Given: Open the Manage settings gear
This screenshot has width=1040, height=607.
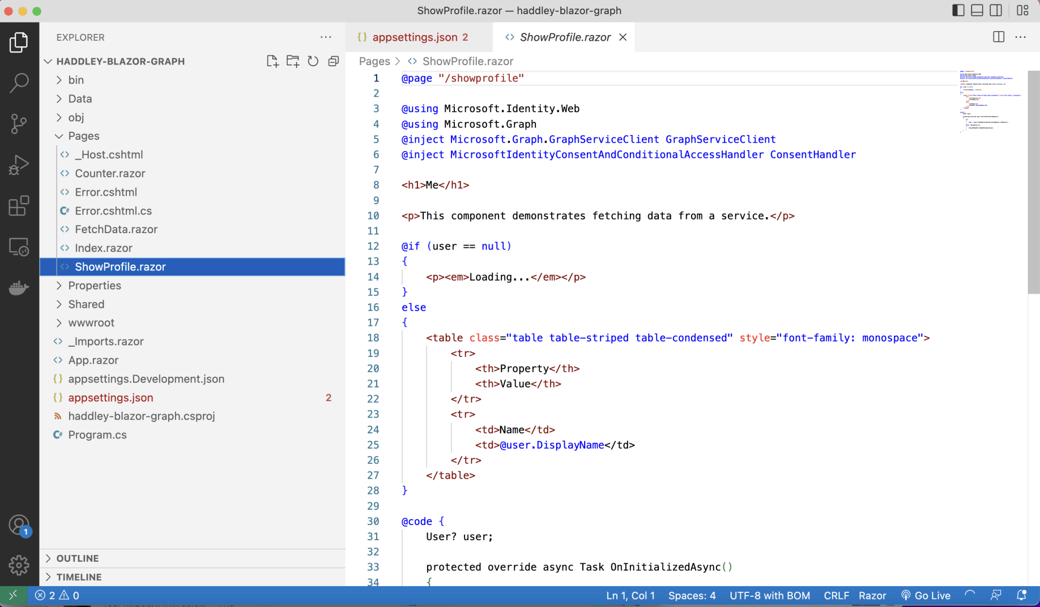Looking at the screenshot, I should (19, 565).
